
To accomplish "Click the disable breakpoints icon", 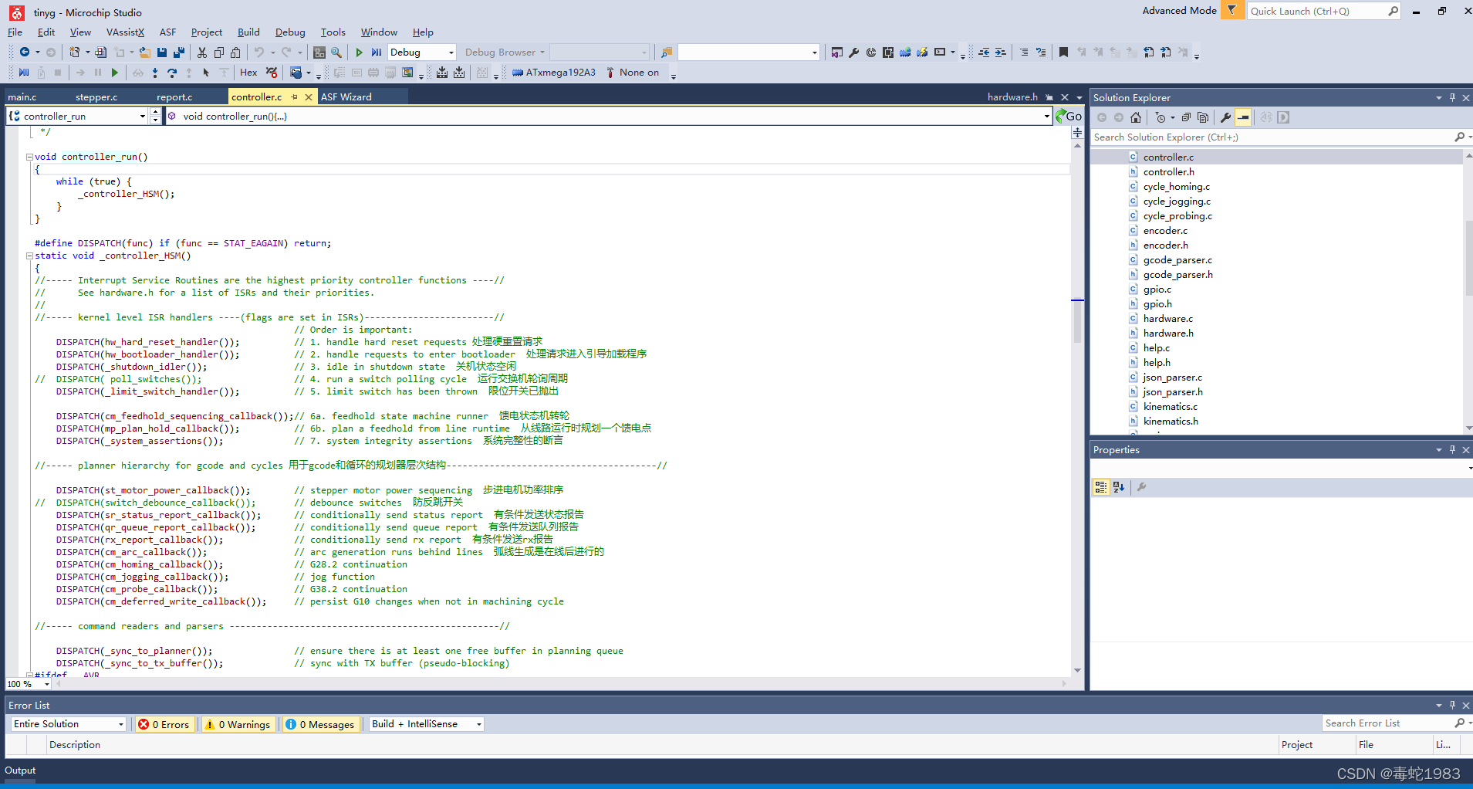I will click(272, 73).
